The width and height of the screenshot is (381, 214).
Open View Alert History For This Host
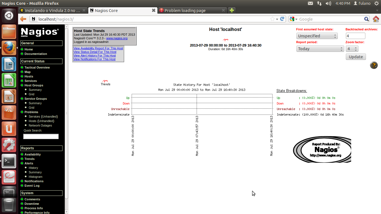(95, 55)
